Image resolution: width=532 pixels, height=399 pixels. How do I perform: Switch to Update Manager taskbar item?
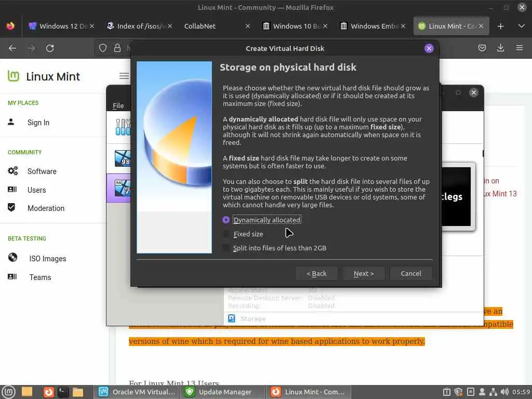(x=222, y=392)
